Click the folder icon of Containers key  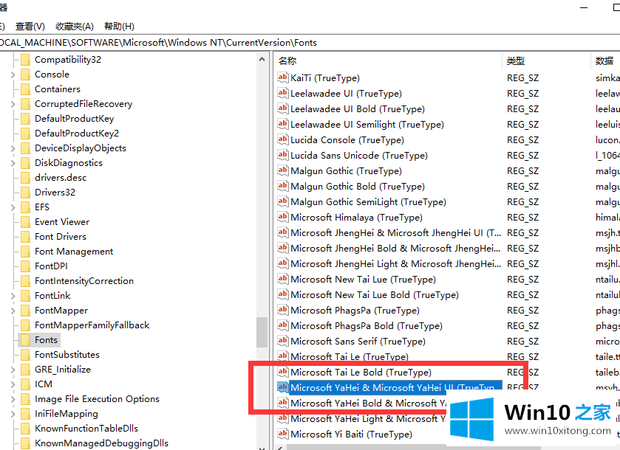tap(25, 89)
